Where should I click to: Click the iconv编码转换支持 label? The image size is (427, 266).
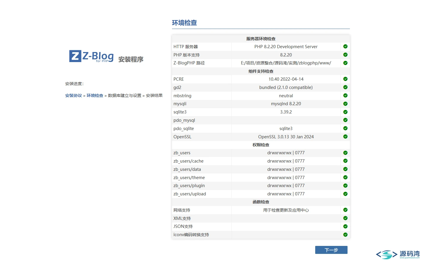191,235
